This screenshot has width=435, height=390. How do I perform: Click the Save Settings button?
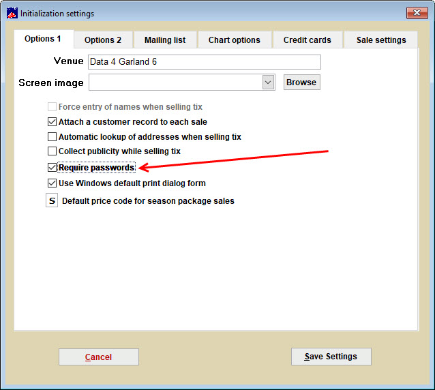pos(331,357)
